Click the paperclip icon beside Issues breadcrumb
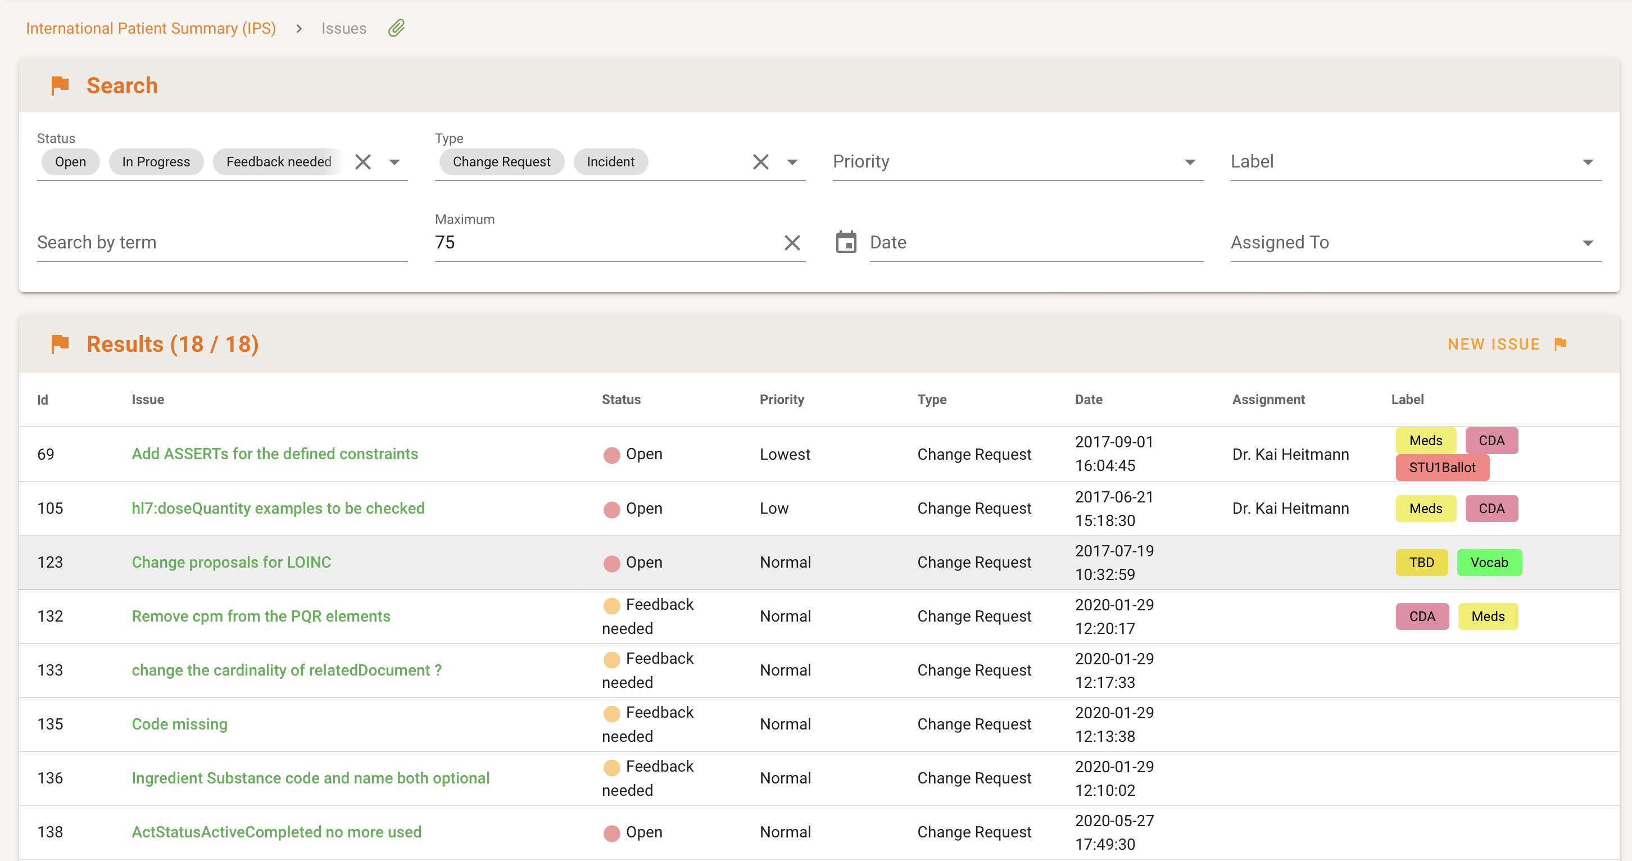1632x861 pixels. (396, 28)
